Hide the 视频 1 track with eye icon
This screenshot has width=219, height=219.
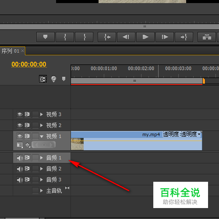(x=20, y=136)
